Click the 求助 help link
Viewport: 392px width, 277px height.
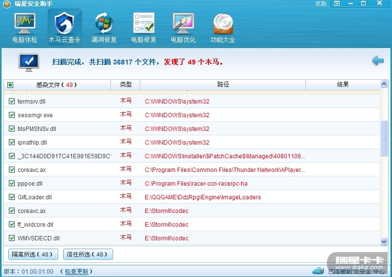click(321, 4)
